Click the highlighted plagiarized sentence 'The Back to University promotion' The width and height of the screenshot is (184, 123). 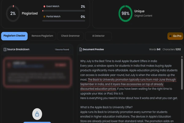pos(128,84)
